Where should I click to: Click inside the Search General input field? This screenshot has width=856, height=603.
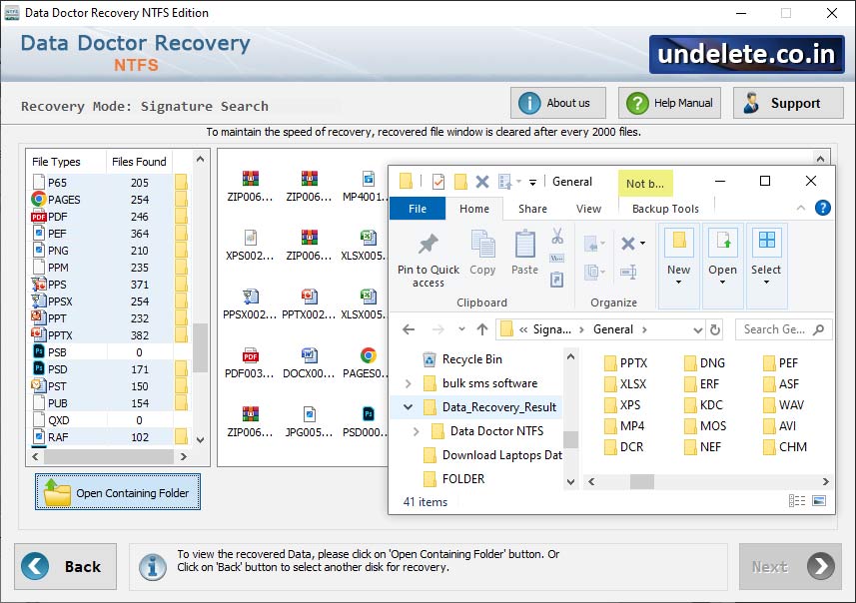click(782, 329)
